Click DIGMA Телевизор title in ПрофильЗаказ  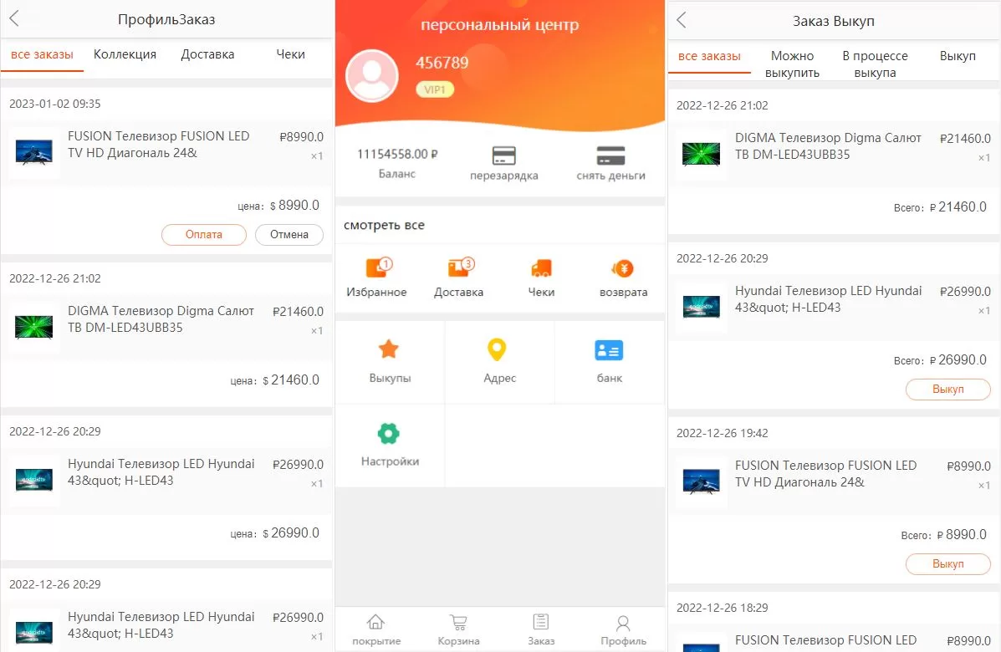[x=161, y=319]
